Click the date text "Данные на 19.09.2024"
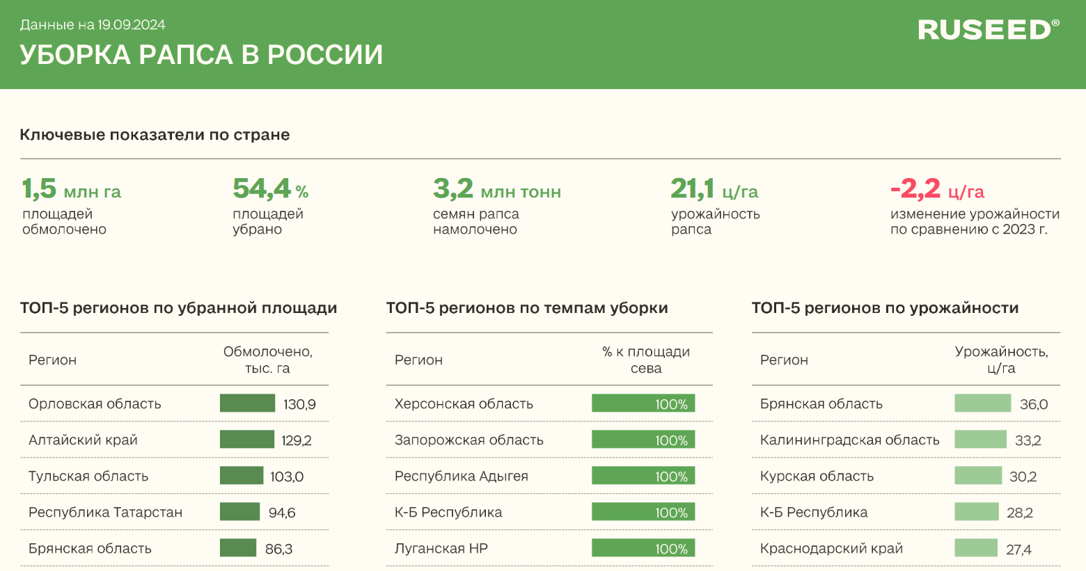This screenshot has width=1086, height=571. (x=93, y=25)
